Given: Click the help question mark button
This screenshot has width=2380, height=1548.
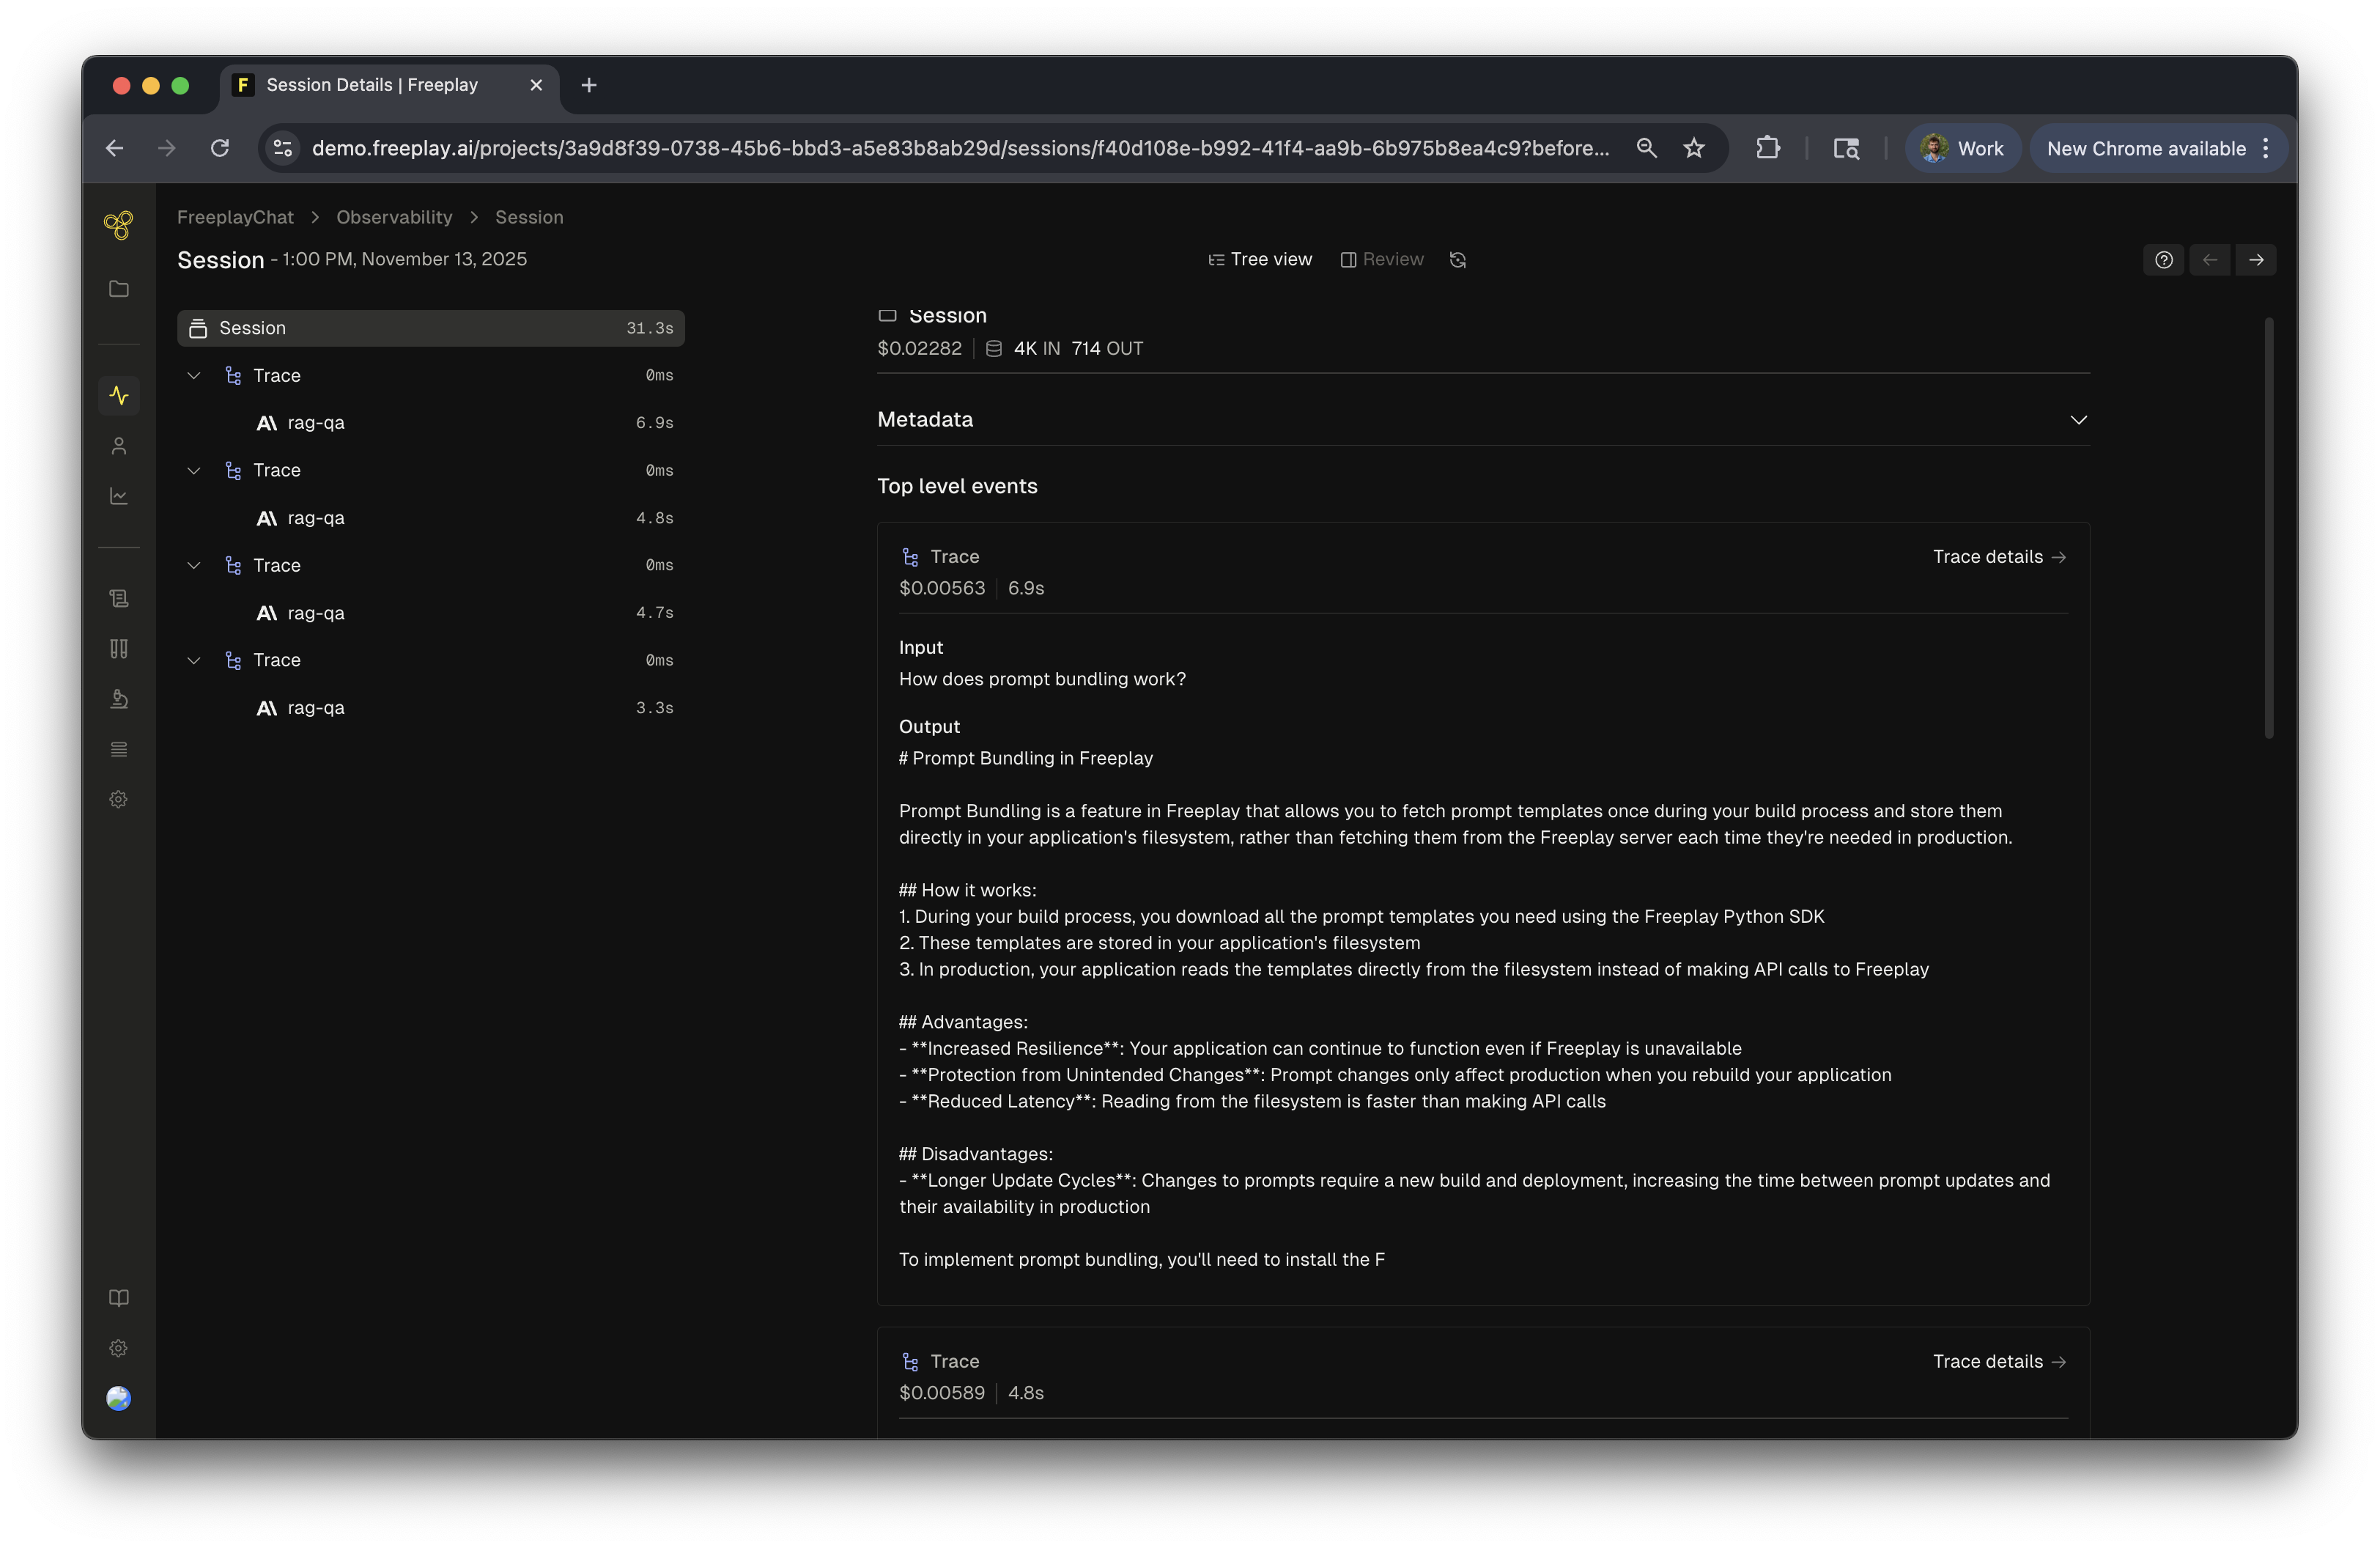Looking at the screenshot, I should [x=2163, y=259].
